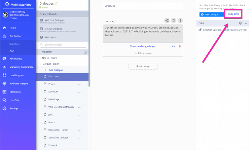Click the Copy Link button
The height and width of the screenshot is (150, 249).
point(233,14)
